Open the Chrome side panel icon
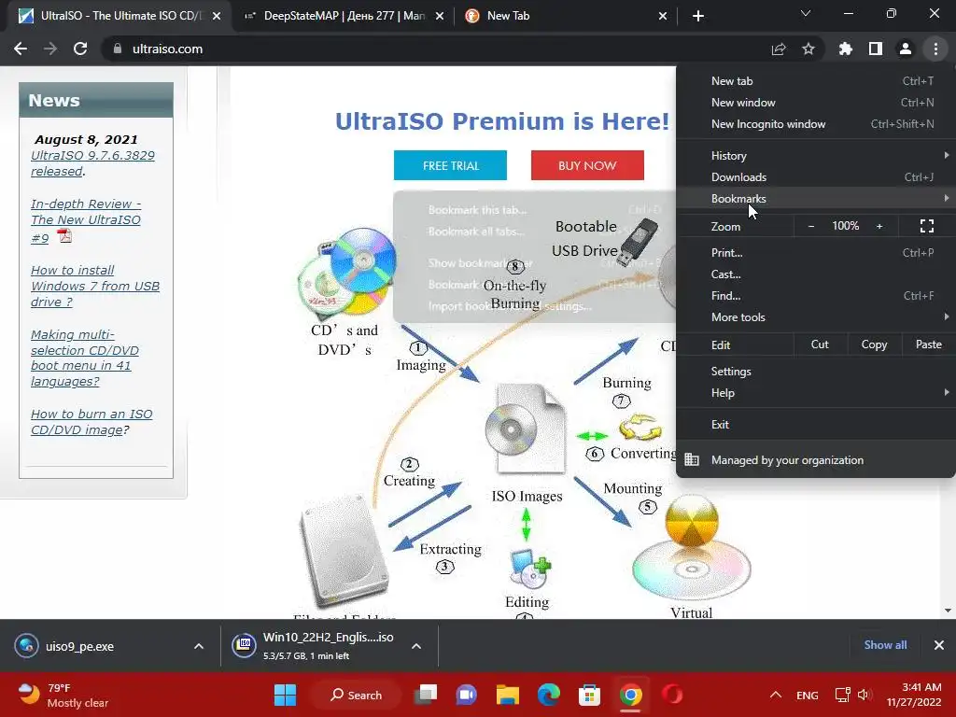 (x=876, y=49)
